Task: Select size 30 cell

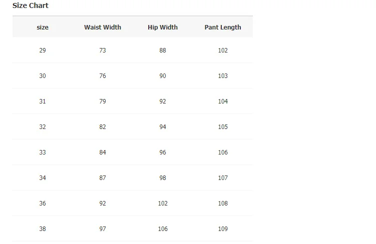Action: pyautogui.click(x=43, y=76)
